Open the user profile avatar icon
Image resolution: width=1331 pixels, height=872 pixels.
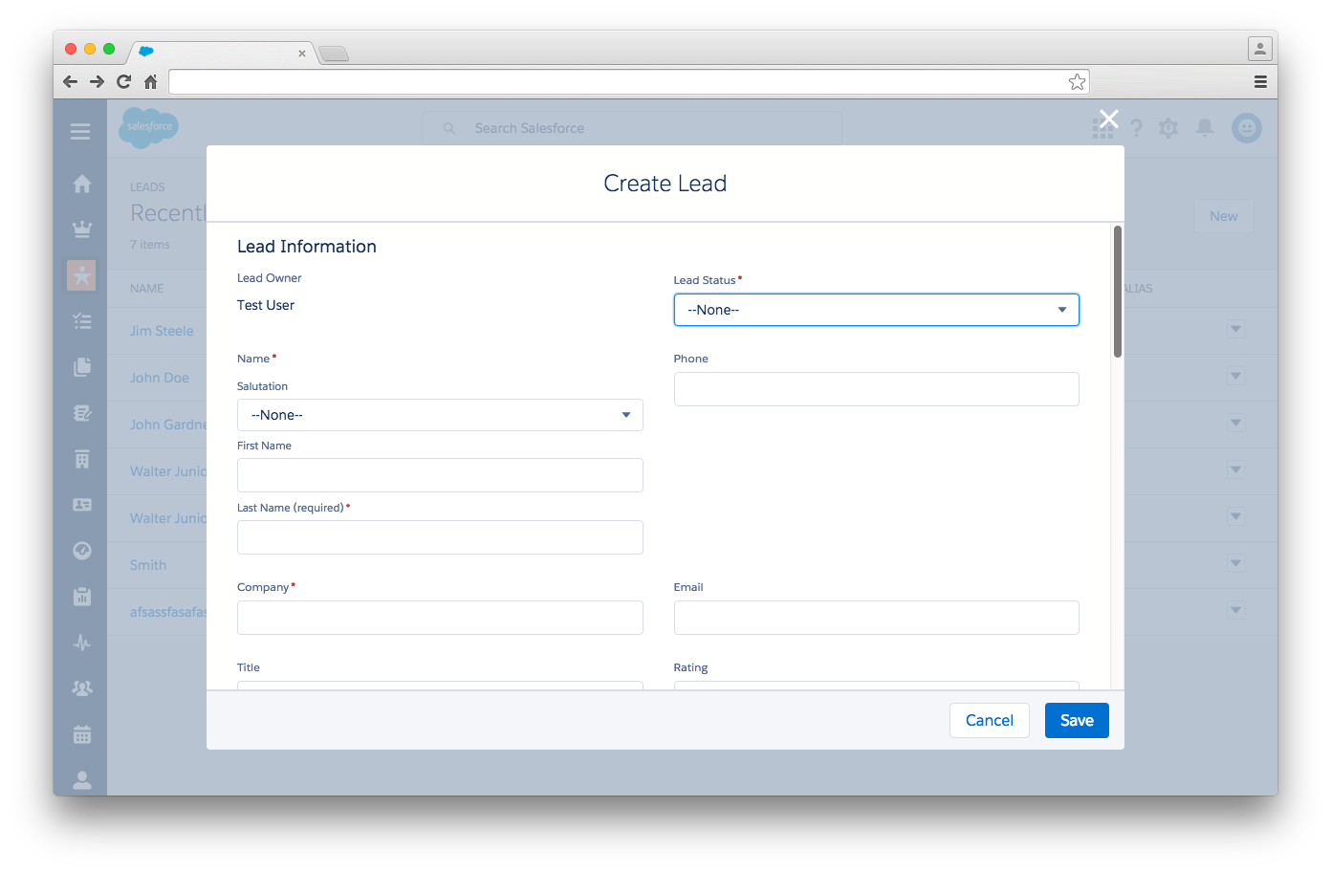[1247, 128]
